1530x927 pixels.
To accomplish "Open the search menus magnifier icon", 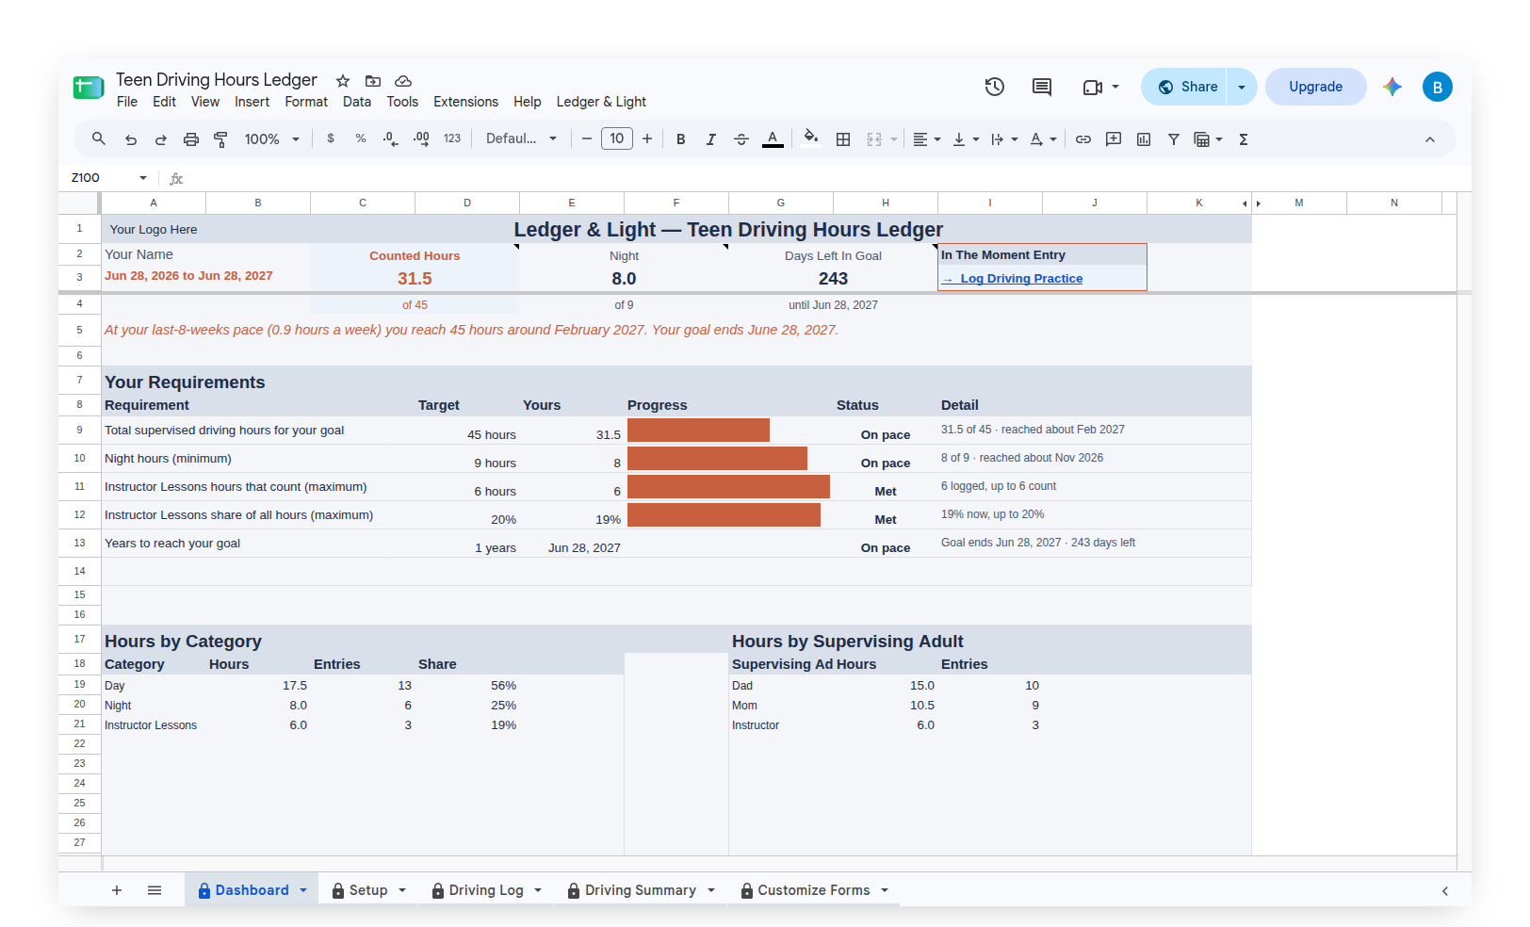I will tap(99, 138).
